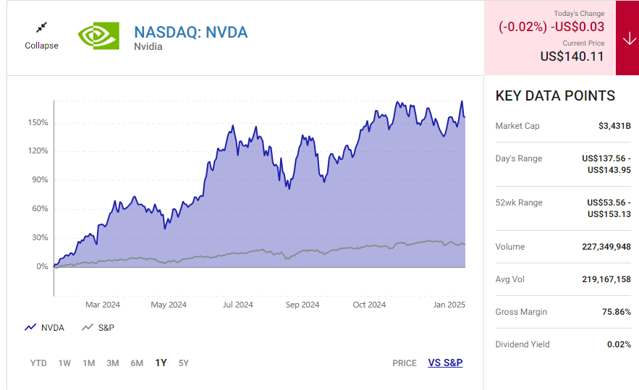Click the Today's Change label

(x=579, y=14)
